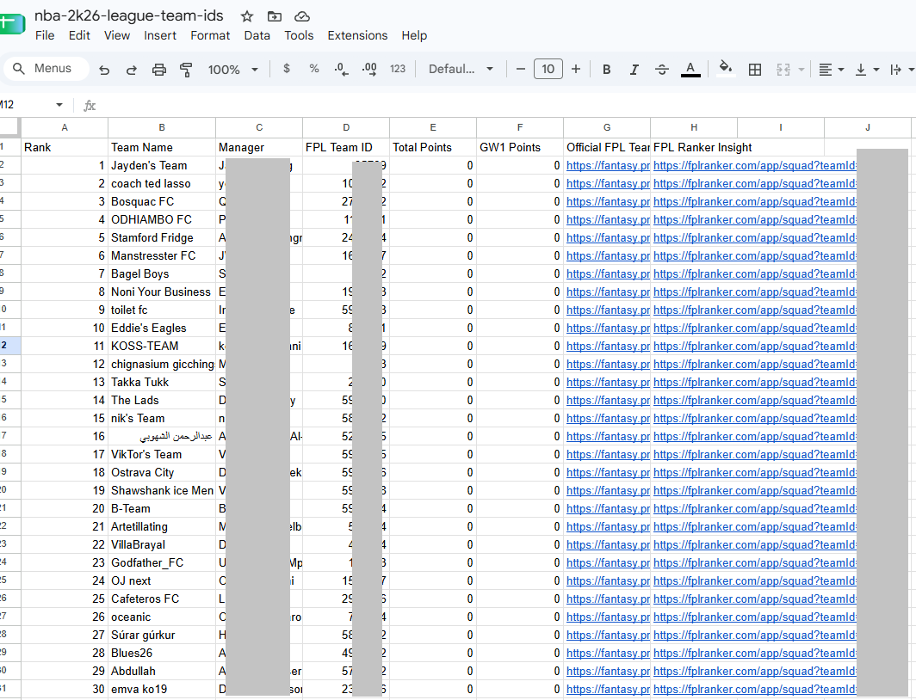Screen dimensions: 916x700
Task: Open the Help menu
Action: pyautogui.click(x=414, y=35)
